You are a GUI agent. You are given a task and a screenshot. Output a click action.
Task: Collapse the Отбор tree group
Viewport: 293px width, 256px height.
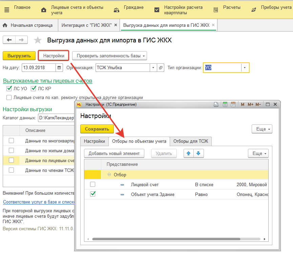(x=109, y=175)
